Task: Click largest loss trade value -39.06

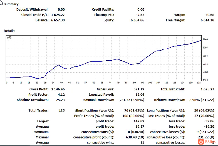Action: [209, 121]
